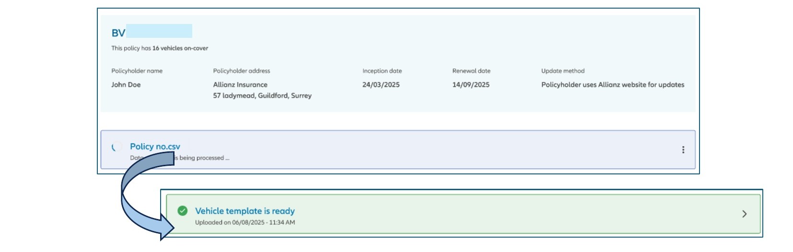Viewport: 793px width, 252px height.
Task: Click the inception date 24/03/2025
Action: click(x=381, y=85)
